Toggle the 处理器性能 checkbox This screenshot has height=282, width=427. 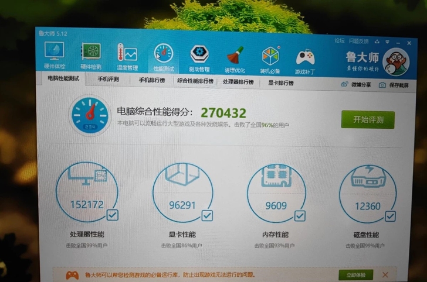click(113, 215)
